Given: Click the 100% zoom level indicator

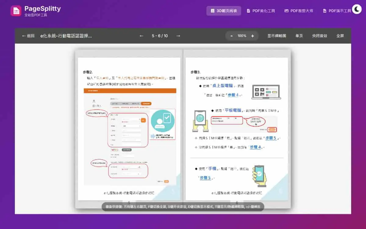Looking at the screenshot, I should pos(242,36).
